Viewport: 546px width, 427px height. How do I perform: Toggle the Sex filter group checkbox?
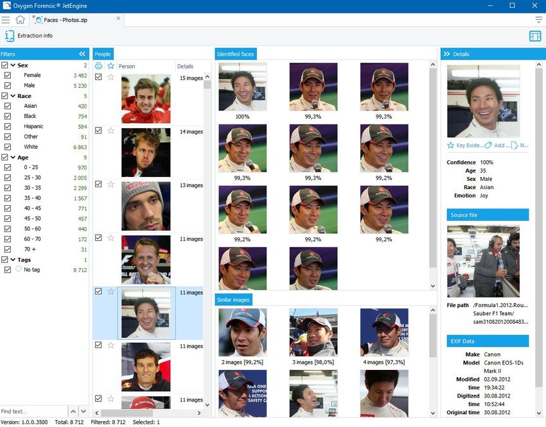click(x=4, y=65)
